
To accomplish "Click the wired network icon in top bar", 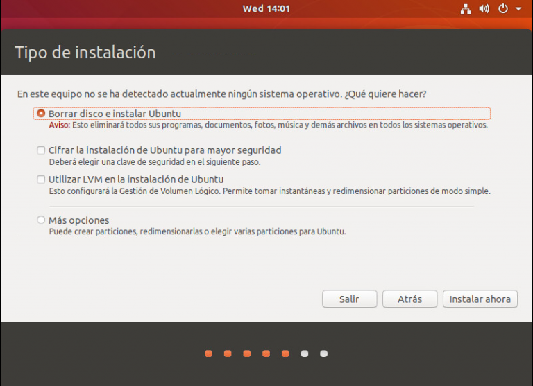I will point(466,9).
